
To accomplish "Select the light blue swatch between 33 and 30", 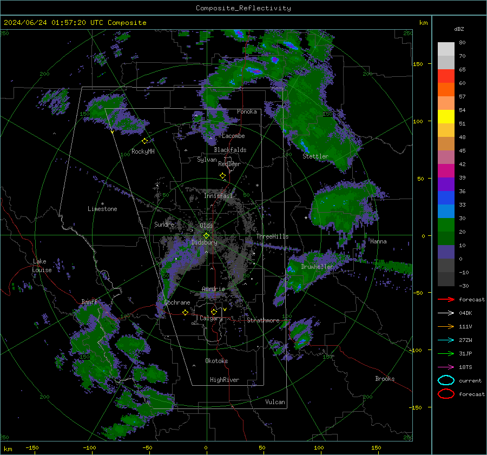I will [x=446, y=211].
